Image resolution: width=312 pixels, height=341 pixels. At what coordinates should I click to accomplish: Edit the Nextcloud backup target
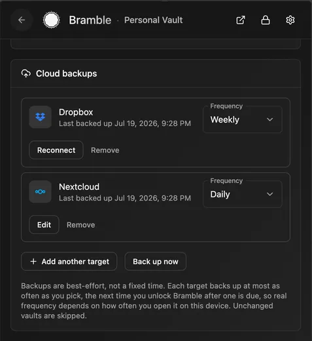pos(44,225)
